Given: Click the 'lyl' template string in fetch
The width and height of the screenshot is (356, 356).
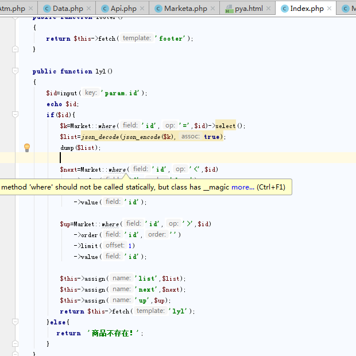Looking at the screenshot, I should [x=179, y=311].
